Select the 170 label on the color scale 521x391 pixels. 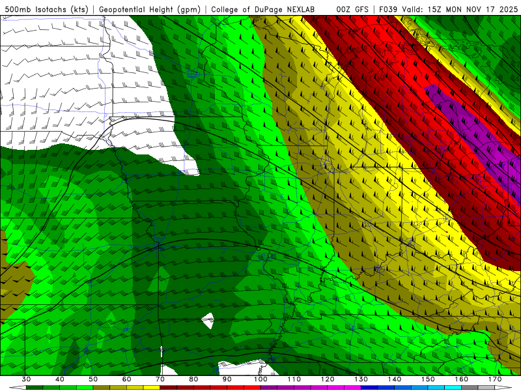click(495, 379)
